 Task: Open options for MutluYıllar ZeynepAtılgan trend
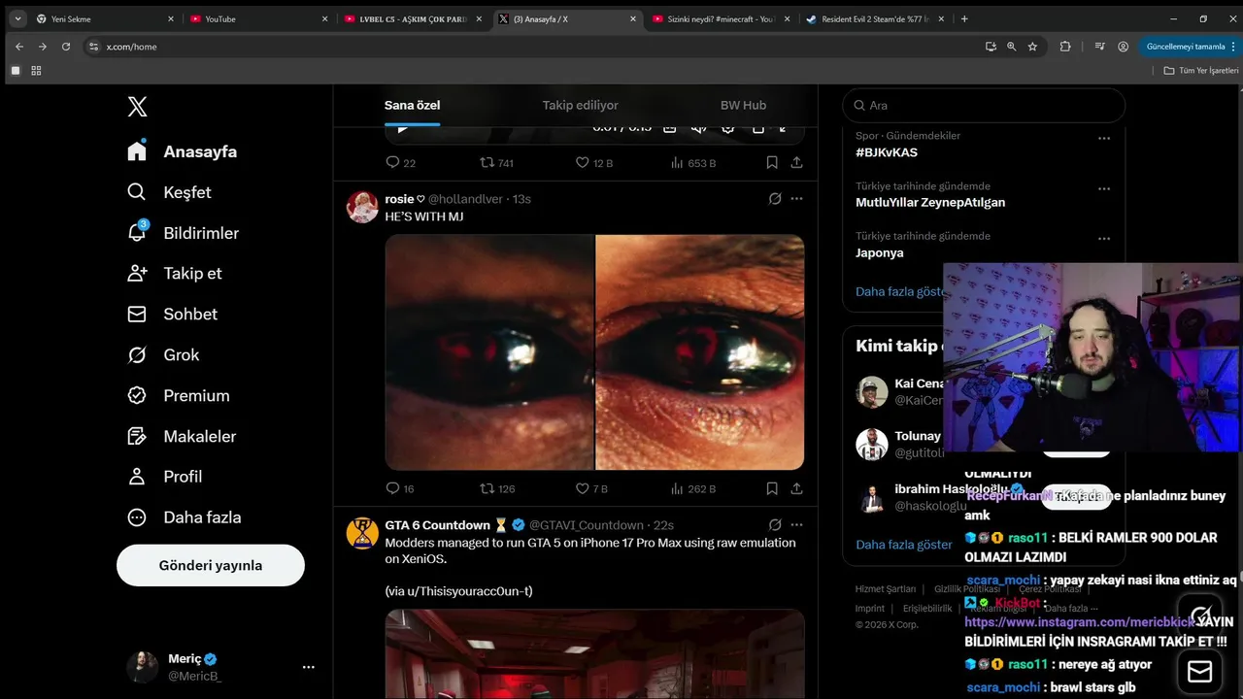1104,188
